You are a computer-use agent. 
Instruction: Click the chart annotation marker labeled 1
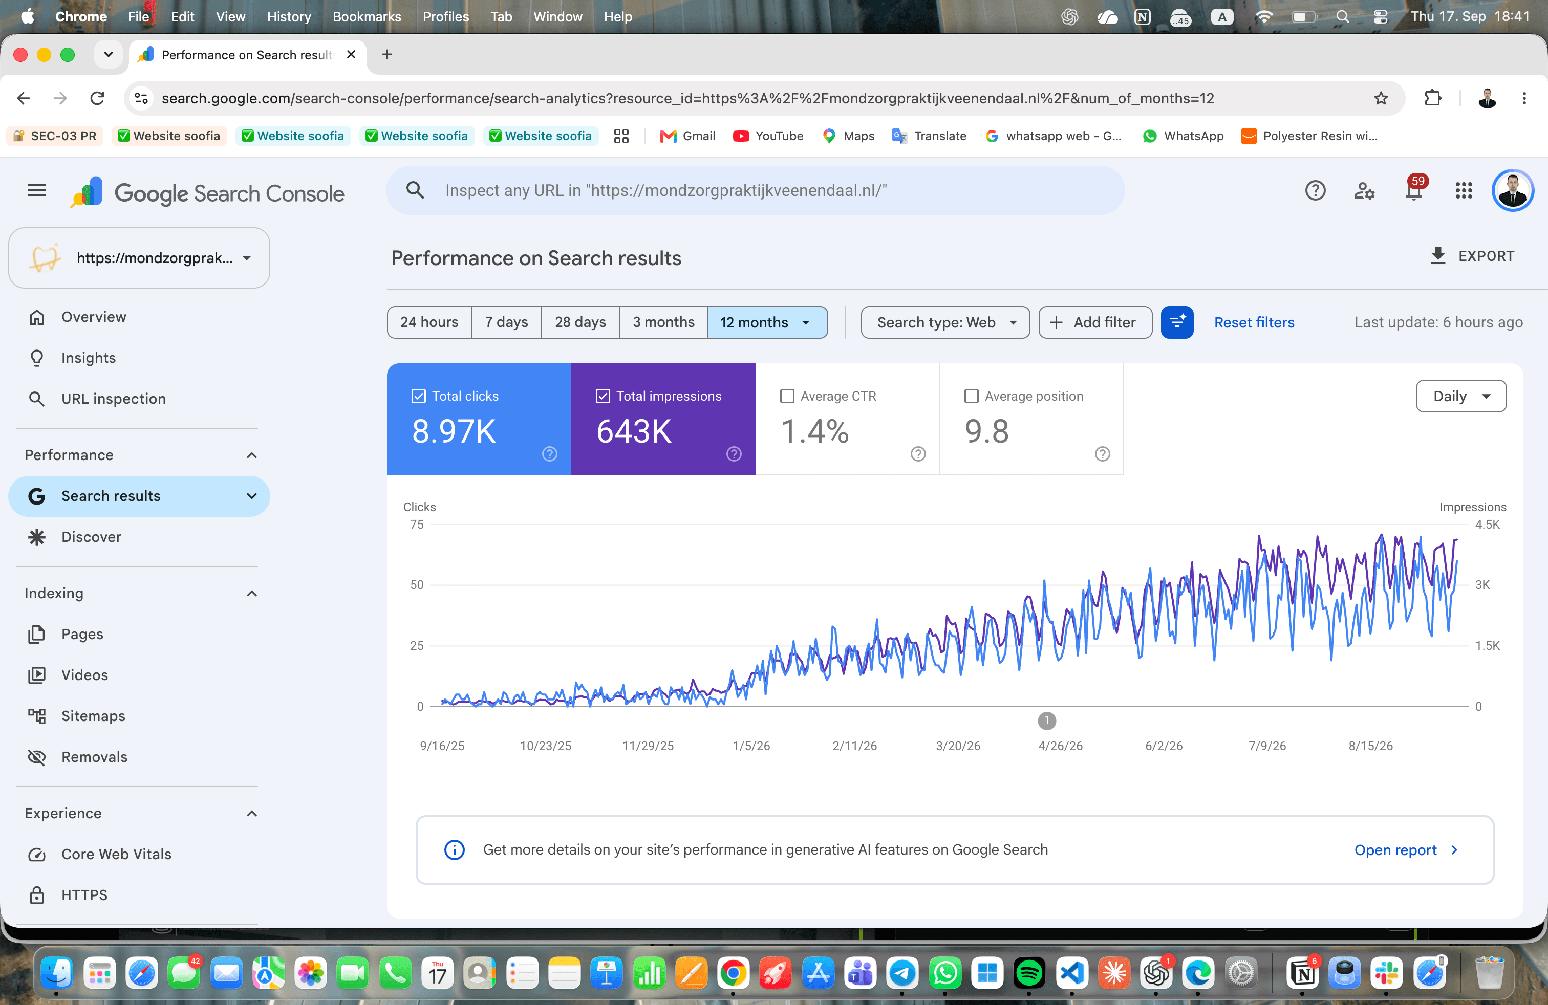pyautogui.click(x=1046, y=721)
